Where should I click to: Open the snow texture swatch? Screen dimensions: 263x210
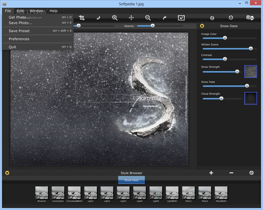pos(251,72)
